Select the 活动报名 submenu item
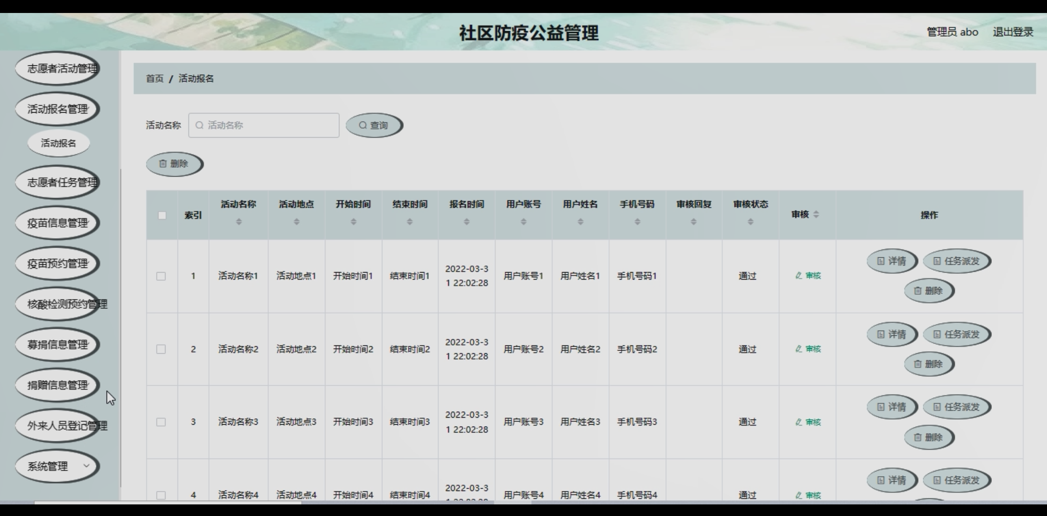1047x516 pixels. (x=58, y=143)
